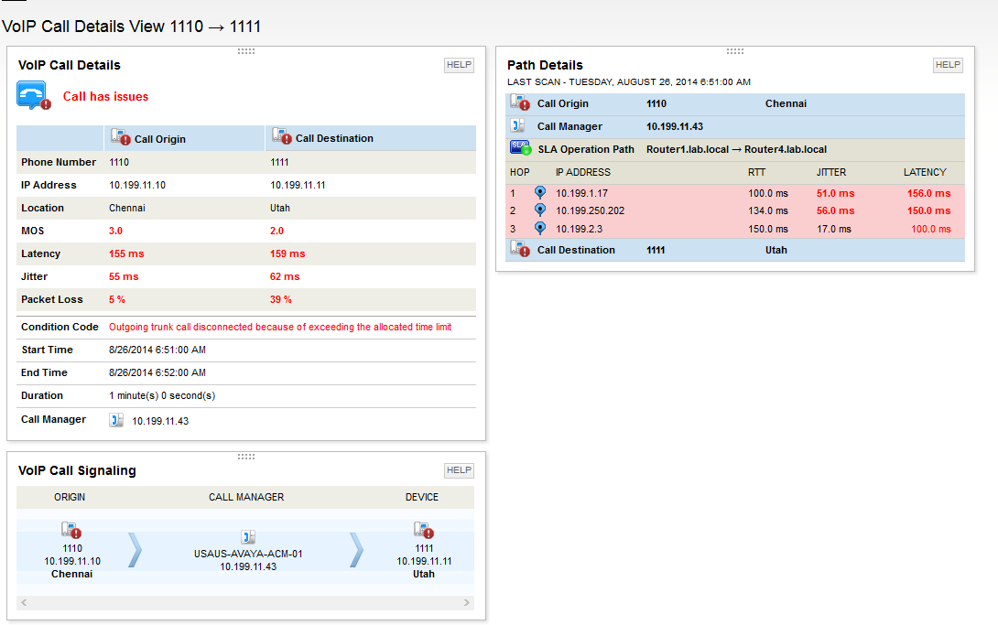Click the drag handle of VoIP Call Signaling panel

pyautogui.click(x=246, y=457)
